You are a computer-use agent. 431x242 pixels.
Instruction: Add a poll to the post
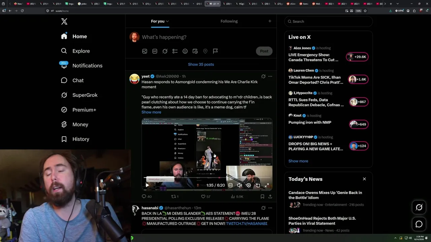[x=175, y=51]
